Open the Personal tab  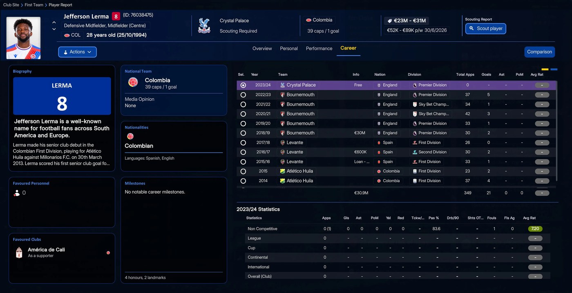[x=289, y=48]
